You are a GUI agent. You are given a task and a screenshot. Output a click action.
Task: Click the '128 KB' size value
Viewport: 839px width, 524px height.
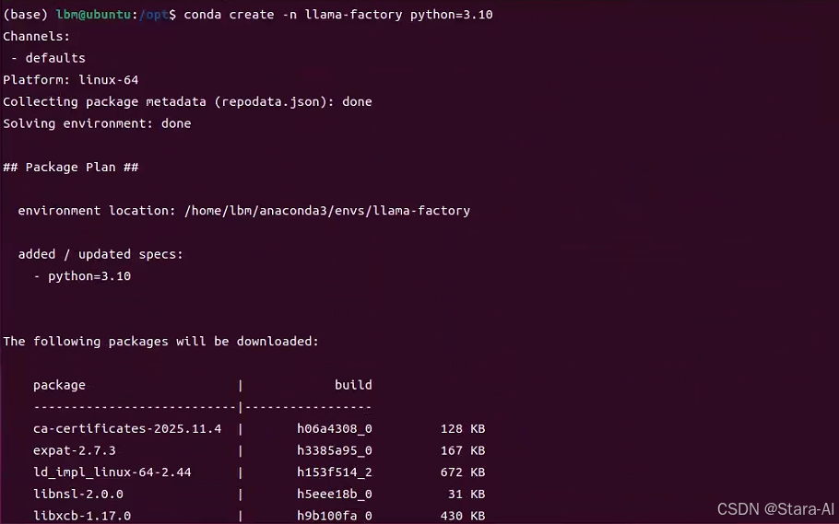pyautogui.click(x=463, y=429)
